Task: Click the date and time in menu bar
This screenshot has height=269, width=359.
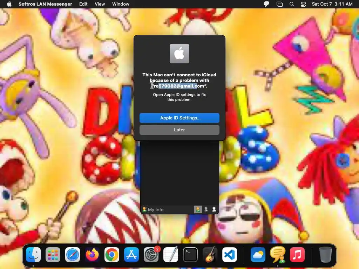Action: coord(332,4)
